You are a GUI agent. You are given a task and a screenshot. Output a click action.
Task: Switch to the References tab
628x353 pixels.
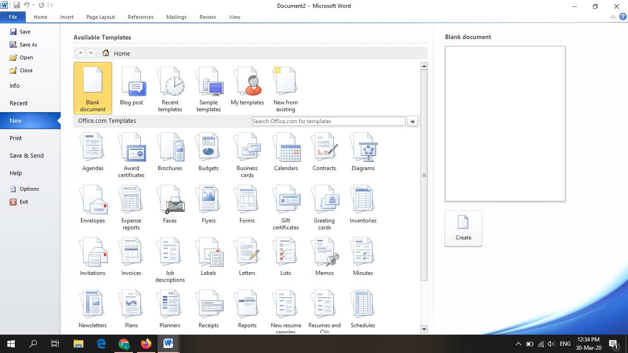point(141,17)
